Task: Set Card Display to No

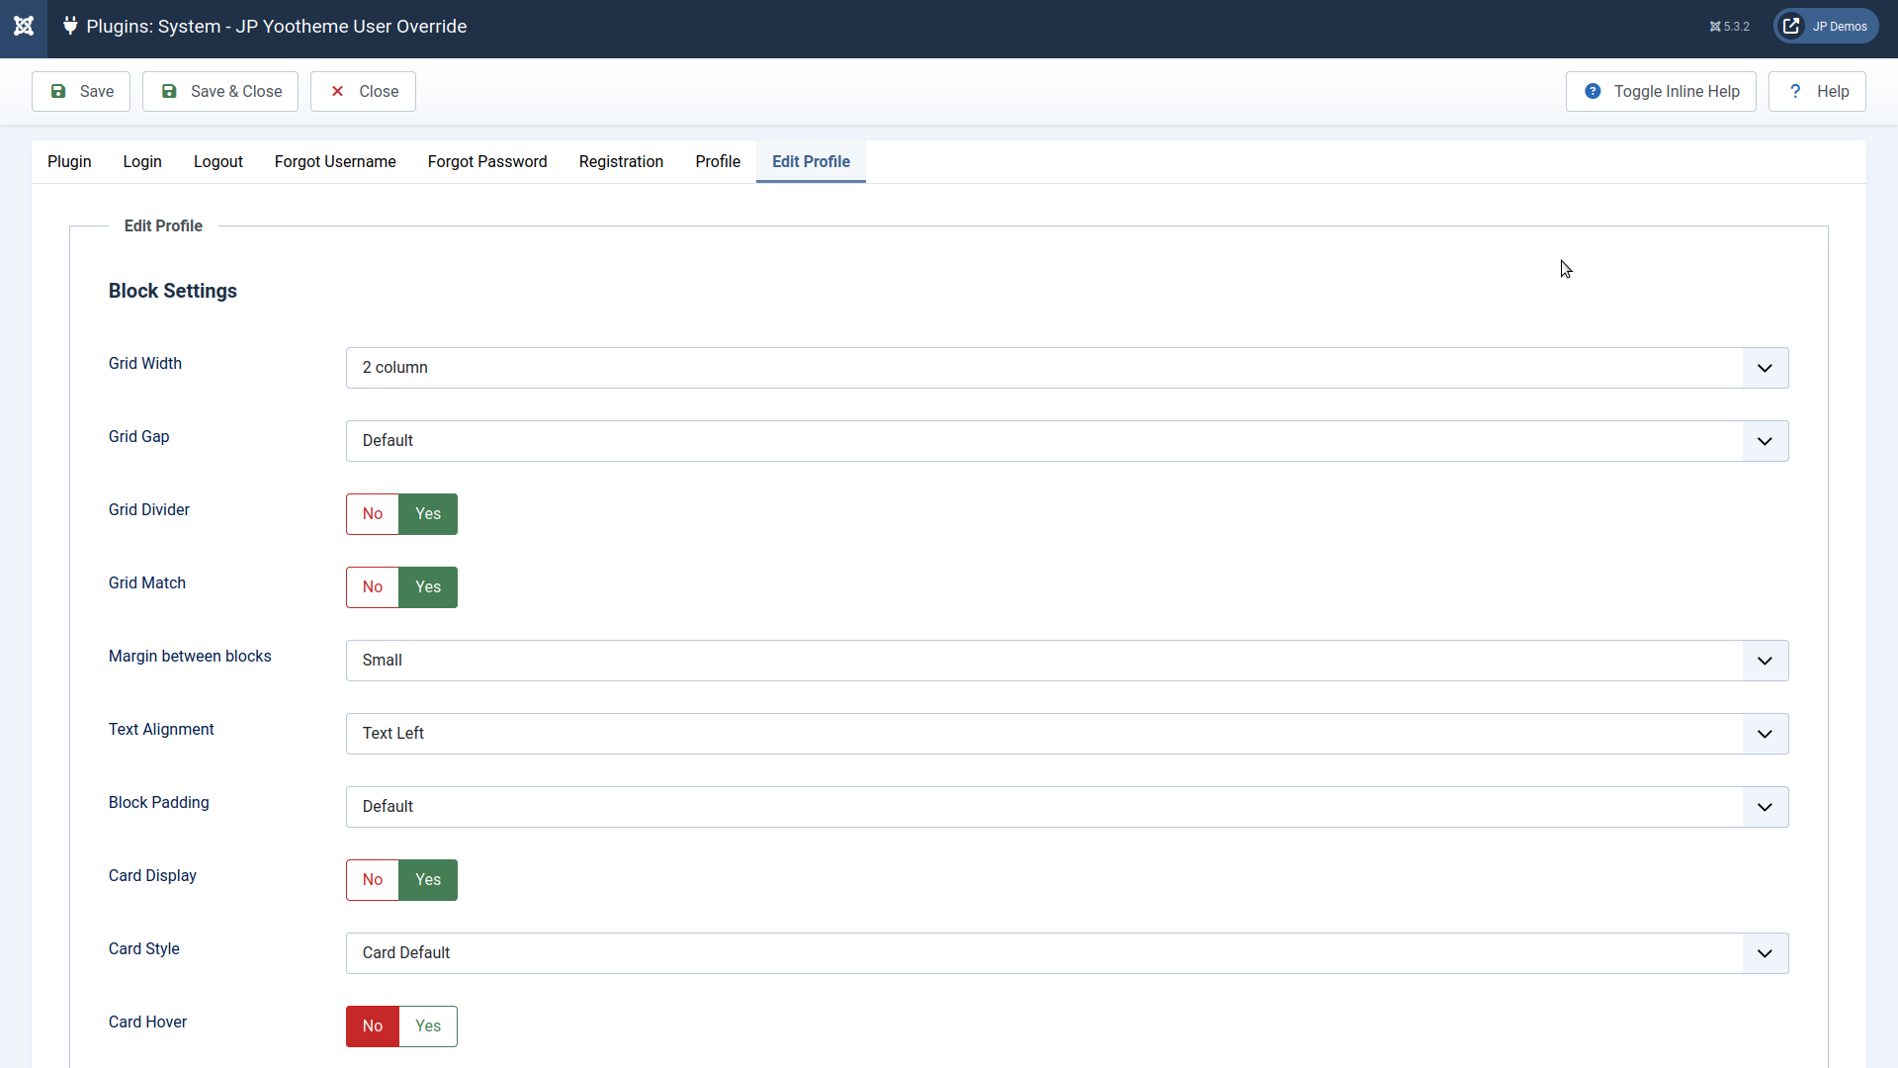Action: 373,880
